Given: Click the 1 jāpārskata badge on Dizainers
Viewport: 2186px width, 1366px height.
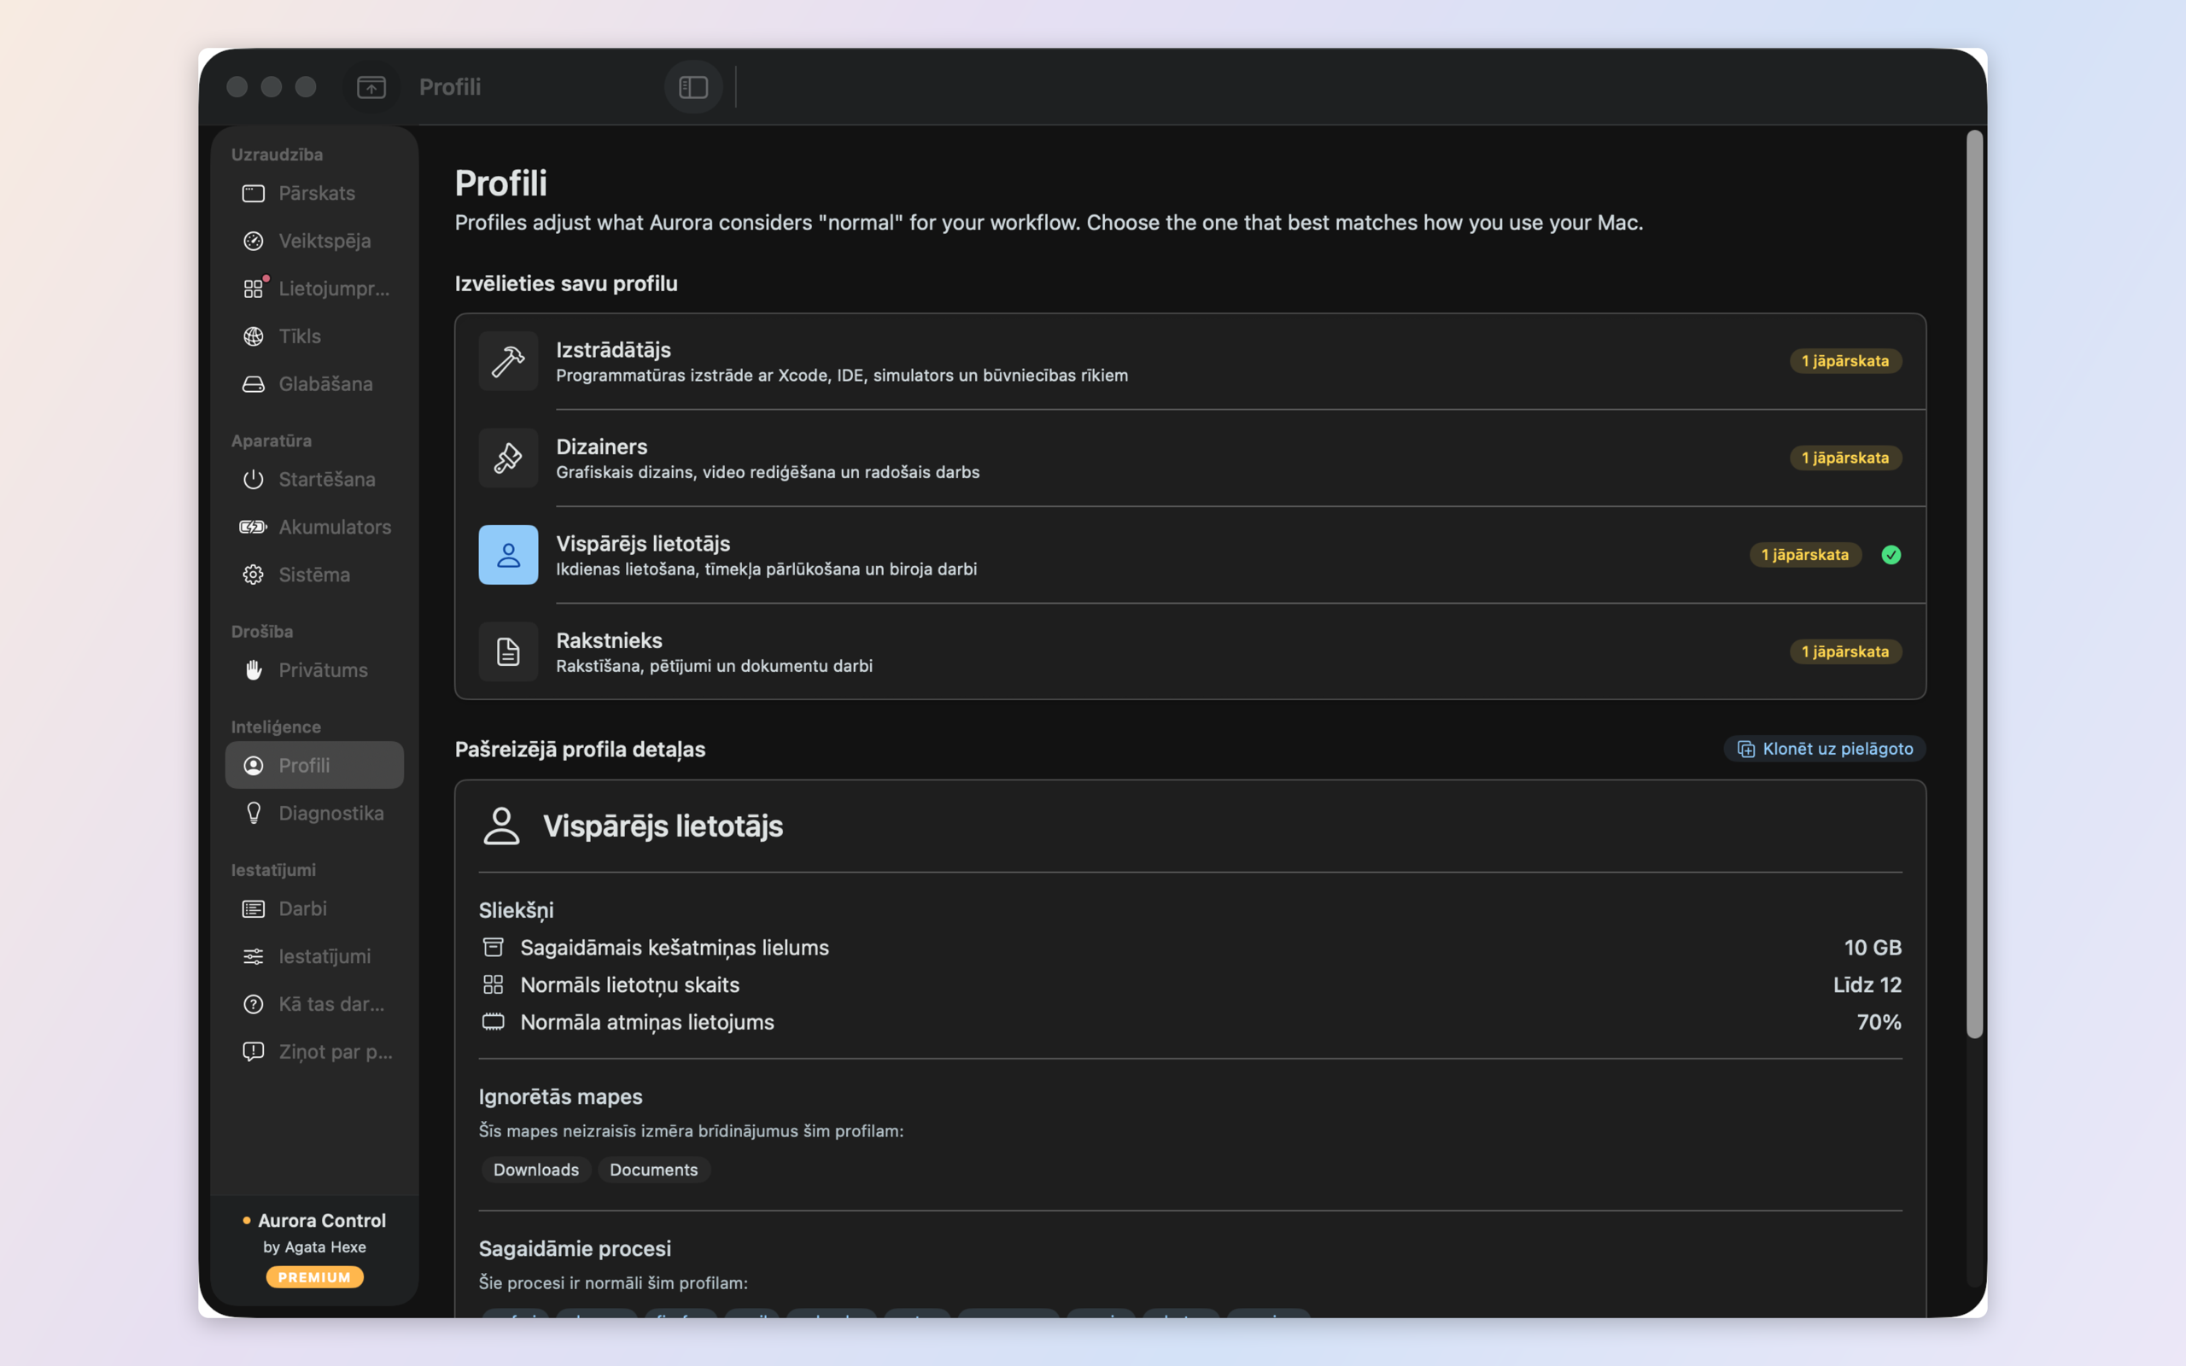Looking at the screenshot, I should 1845,458.
